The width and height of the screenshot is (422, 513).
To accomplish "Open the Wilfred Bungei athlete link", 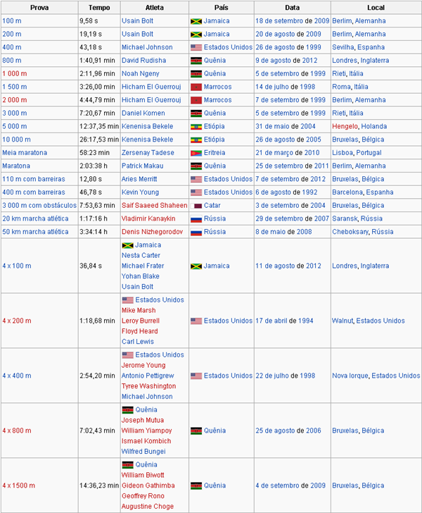I will point(143,452).
